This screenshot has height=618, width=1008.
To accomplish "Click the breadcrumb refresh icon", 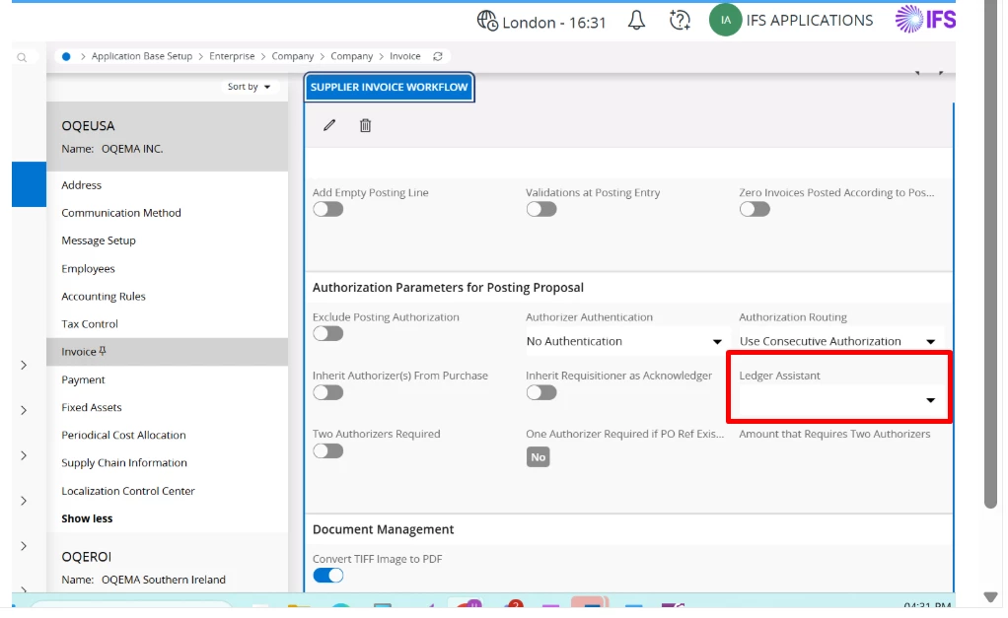I will tap(438, 56).
